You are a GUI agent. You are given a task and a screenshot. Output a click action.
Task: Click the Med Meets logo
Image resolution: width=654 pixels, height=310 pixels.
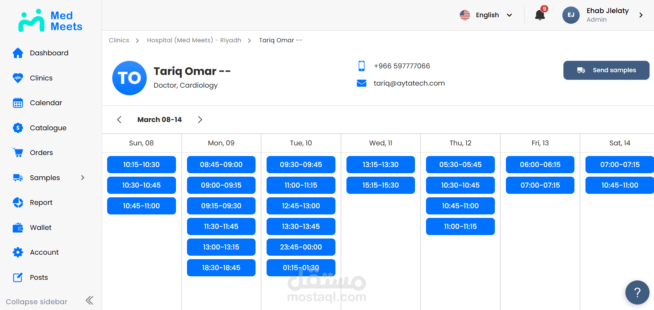50,21
